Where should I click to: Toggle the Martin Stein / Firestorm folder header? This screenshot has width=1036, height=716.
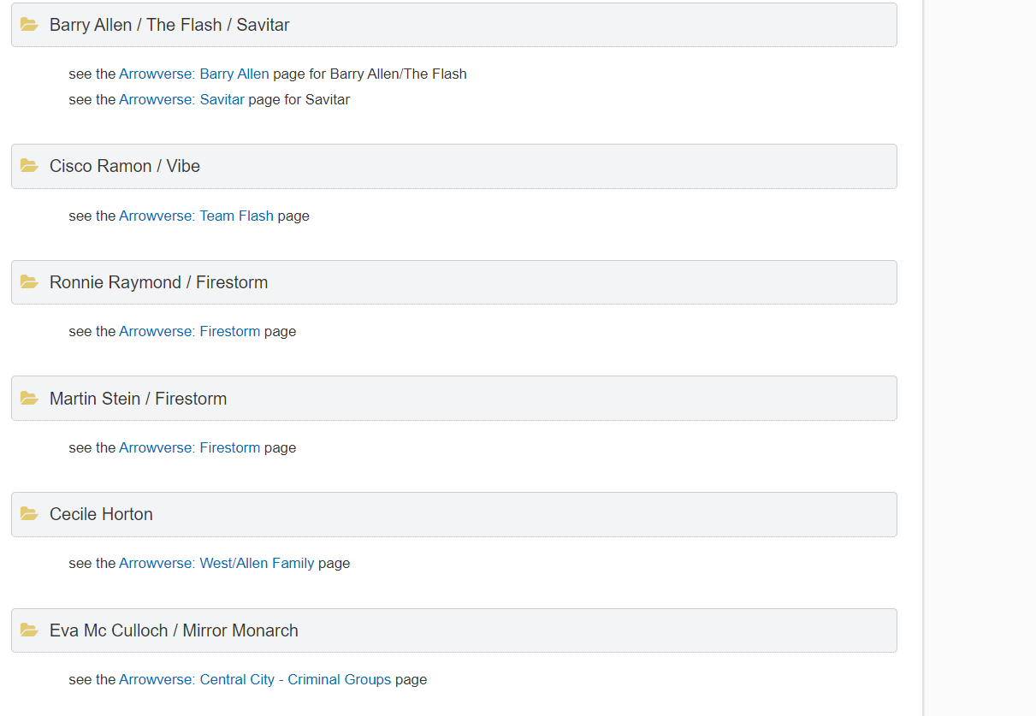(x=454, y=399)
